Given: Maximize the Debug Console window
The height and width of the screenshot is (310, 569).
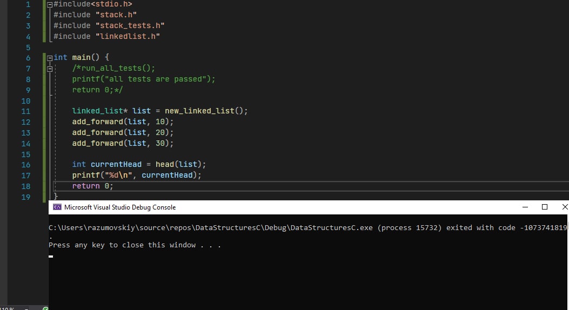Looking at the screenshot, I should [545, 207].
